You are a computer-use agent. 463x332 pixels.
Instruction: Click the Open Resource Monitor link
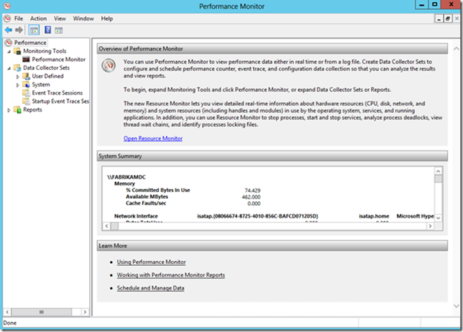click(x=153, y=138)
